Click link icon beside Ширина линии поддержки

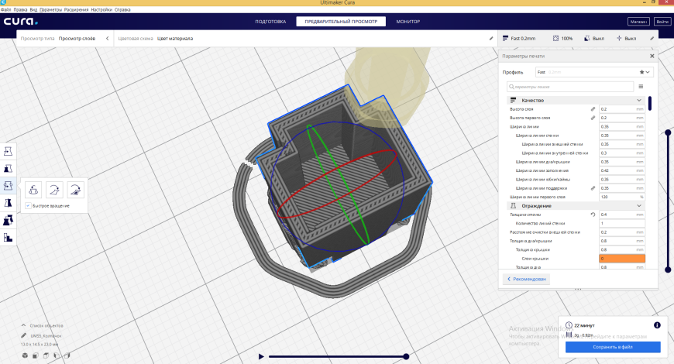tap(593, 188)
